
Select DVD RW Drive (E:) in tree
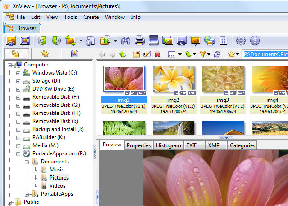coord(54,89)
